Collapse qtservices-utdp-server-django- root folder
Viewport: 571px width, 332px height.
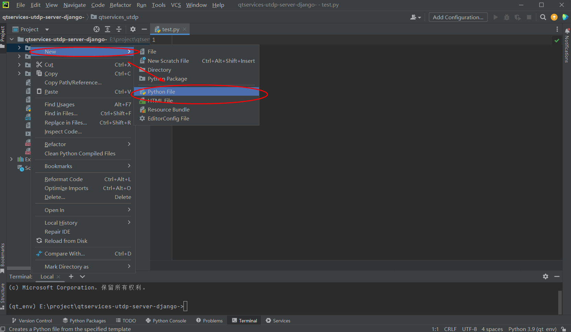coord(12,39)
